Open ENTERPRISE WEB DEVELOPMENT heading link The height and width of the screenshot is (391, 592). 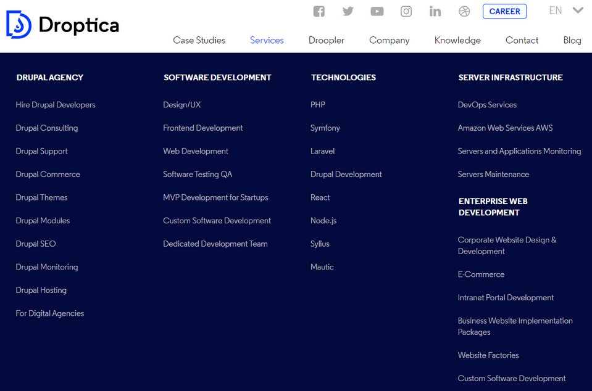493,207
